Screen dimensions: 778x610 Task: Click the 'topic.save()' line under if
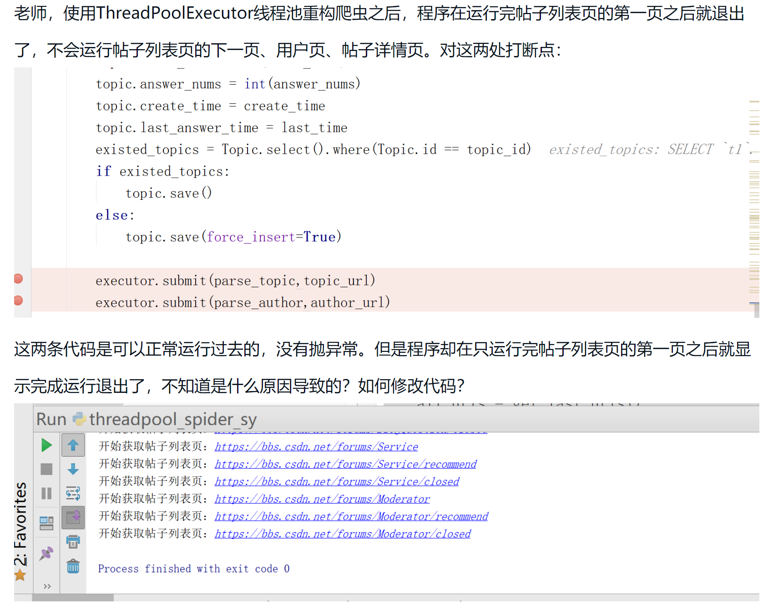tap(169, 193)
